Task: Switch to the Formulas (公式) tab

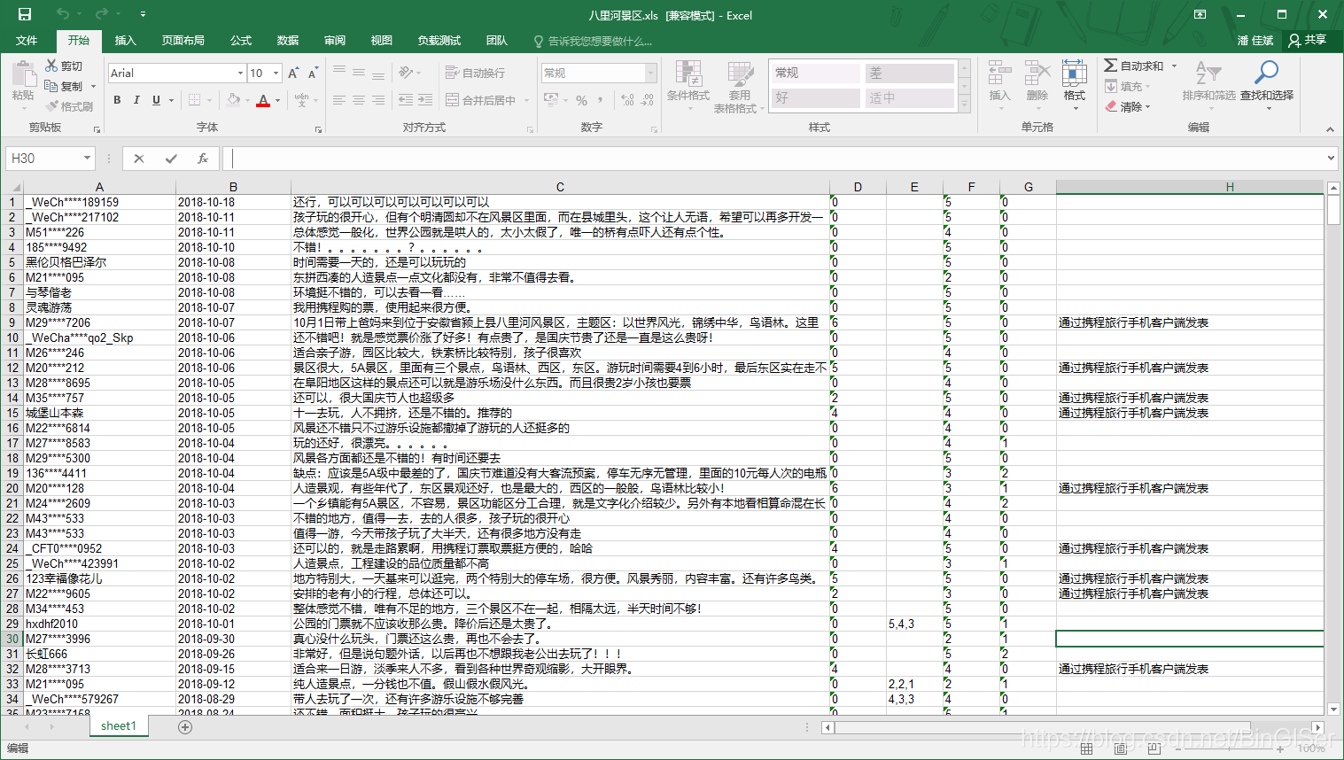Action: [241, 41]
